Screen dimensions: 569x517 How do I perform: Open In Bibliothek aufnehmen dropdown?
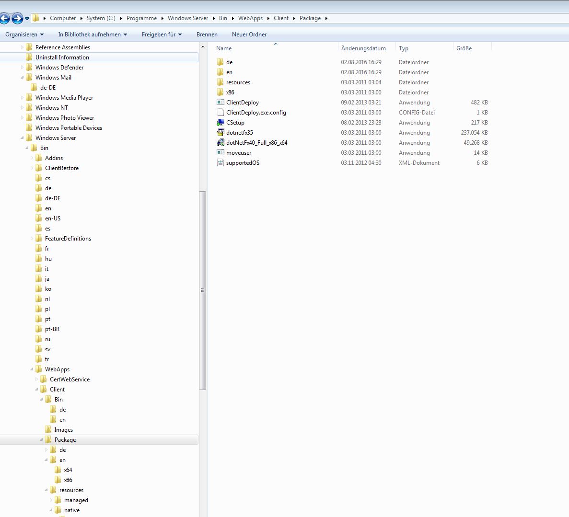(93, 34)
